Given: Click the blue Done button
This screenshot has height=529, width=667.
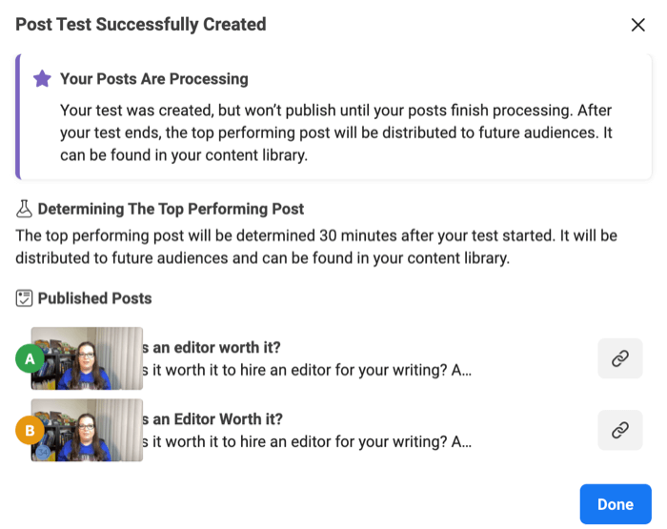Looking at the screenshot, I should tap(616, 504).
